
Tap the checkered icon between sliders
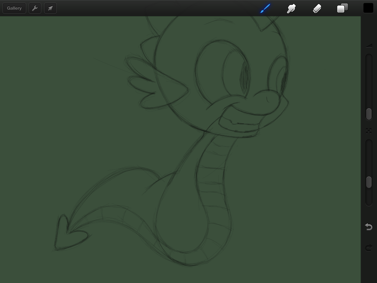pos(369,131)
